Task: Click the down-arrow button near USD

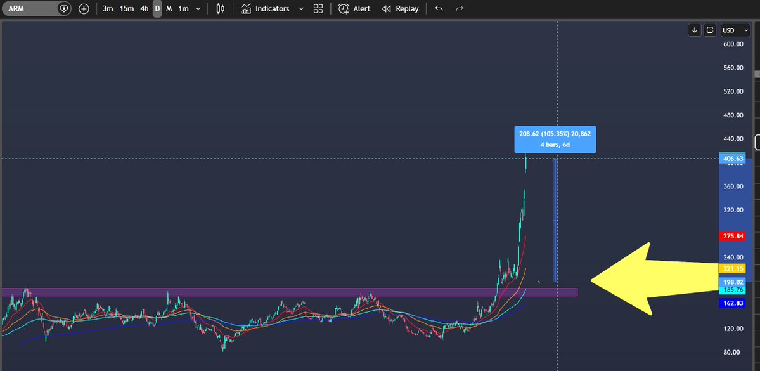Action: pyautogui.click(x=695, y=30)
